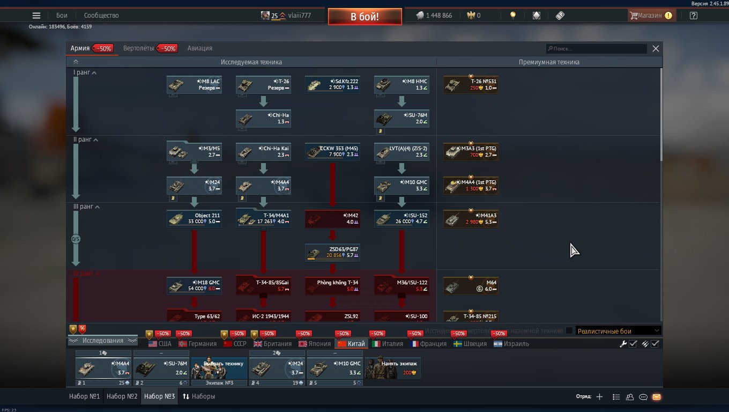Collapse the Исследования panel
Image resolution: width=729 pixels, height=412 pixels.
[102, 341]
